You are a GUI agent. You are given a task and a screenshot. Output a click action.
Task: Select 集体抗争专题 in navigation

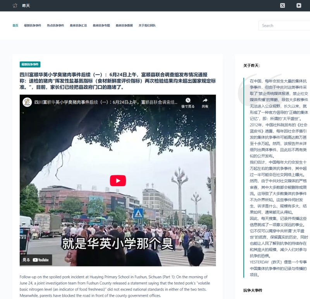[x=101, y=26]
